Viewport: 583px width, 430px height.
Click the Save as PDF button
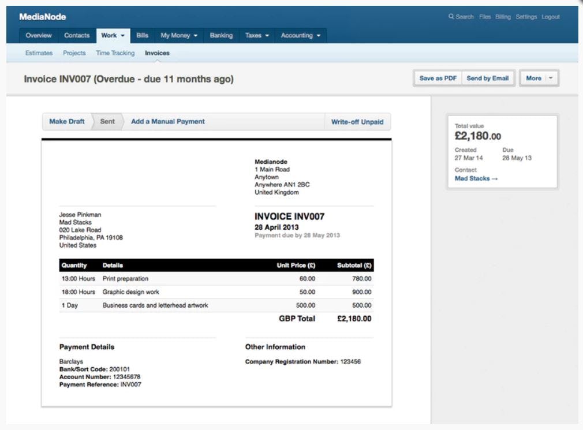click(x=437, y=78)
